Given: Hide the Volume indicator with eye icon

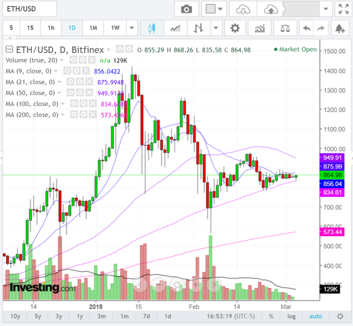Looking at the screenshot, I should point(73,60).
